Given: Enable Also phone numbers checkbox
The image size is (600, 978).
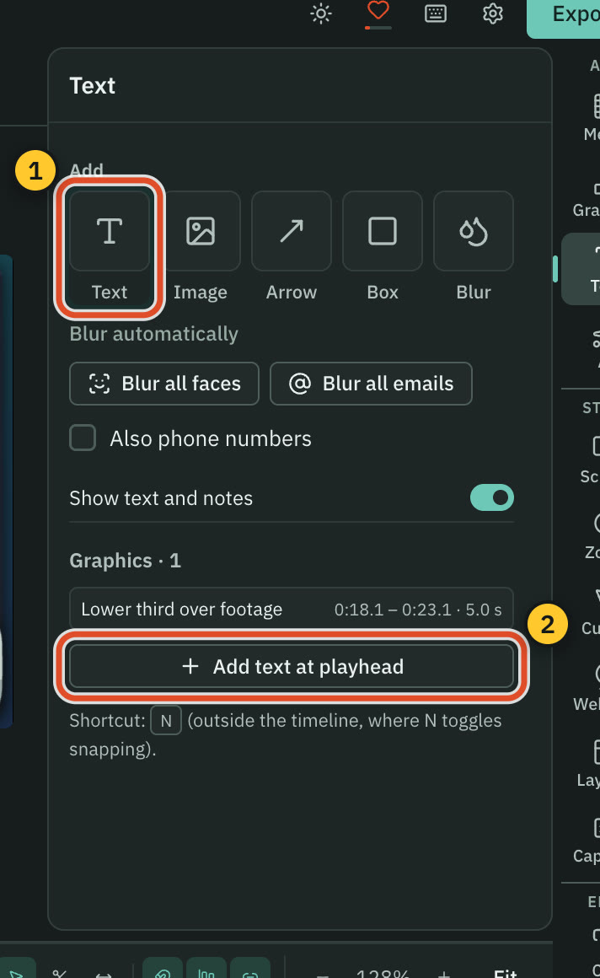Looking at the screenshot, I should tap(83, 438).
